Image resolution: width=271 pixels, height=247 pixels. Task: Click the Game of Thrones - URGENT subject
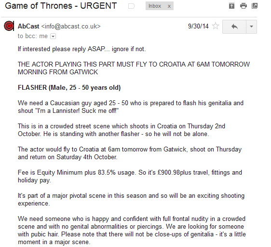pos(61,6)
